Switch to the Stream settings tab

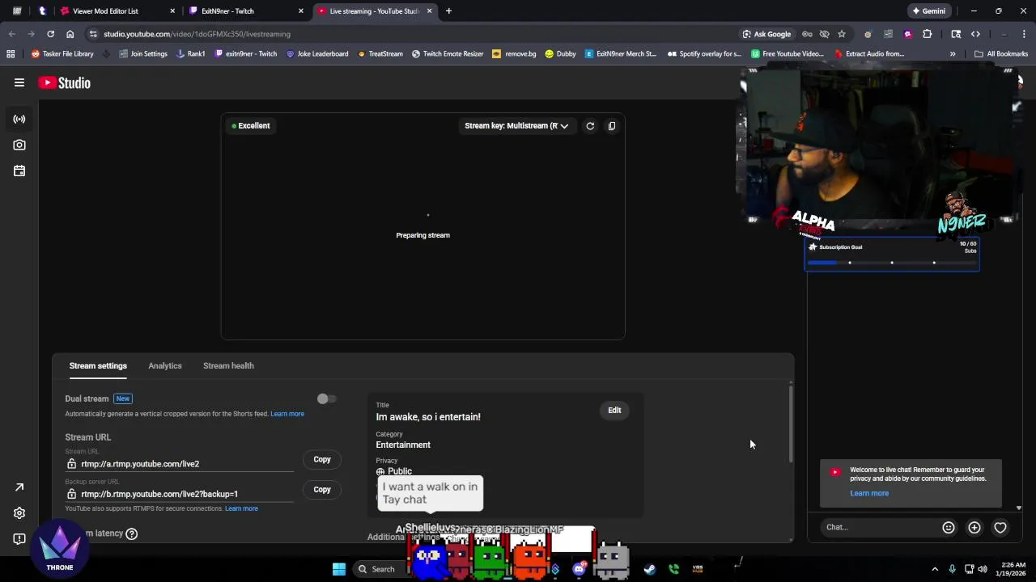(98, 365)
